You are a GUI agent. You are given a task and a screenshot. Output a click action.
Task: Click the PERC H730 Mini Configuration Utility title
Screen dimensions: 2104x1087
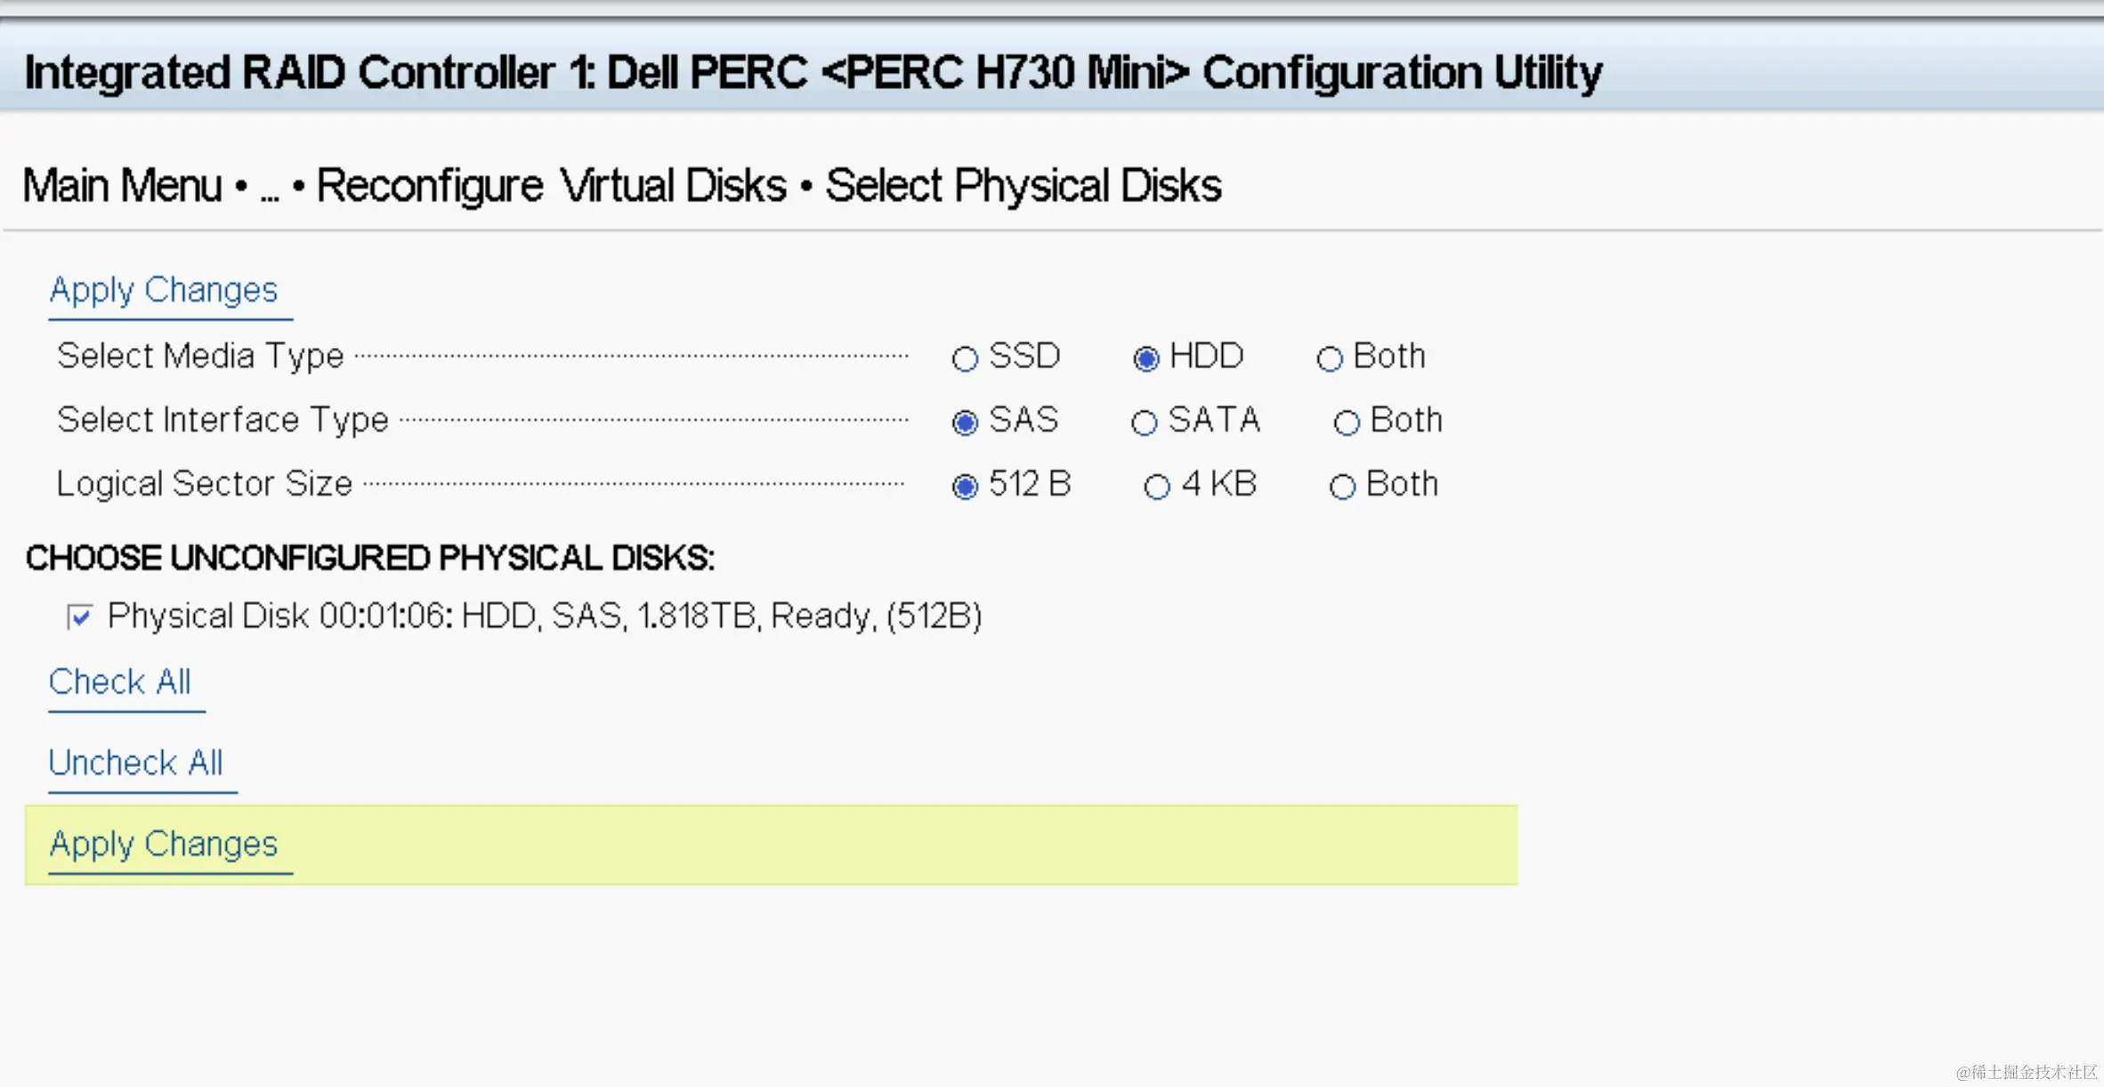[813, 72]
